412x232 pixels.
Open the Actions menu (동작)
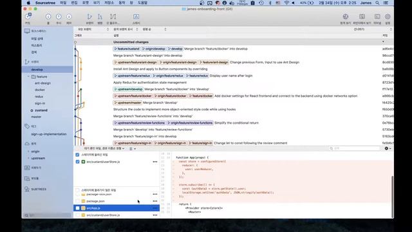[x=122, y=3]
